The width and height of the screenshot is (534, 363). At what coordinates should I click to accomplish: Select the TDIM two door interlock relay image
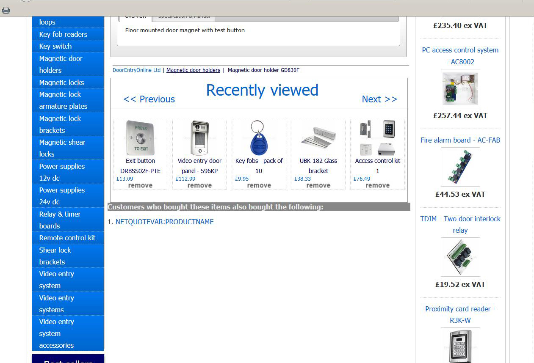[x=460, y=257]
